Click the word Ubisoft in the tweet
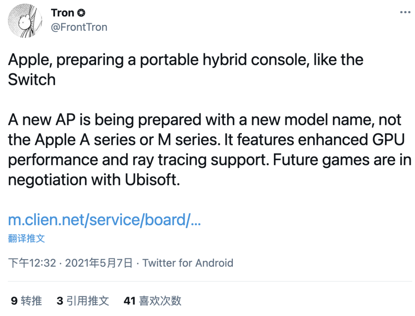Image resolution: width=415 pixels, height=316 pixels. (152, 180)
